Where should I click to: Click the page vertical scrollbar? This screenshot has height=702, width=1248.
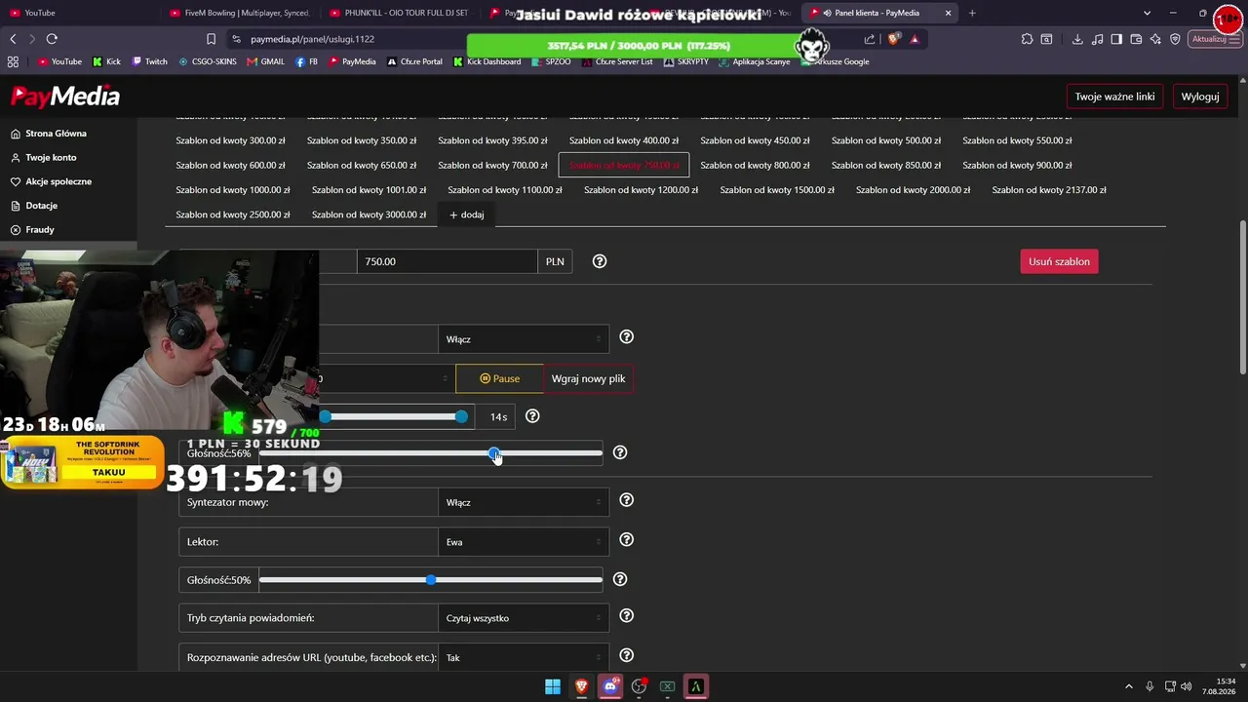click(x=1242, y=297)
